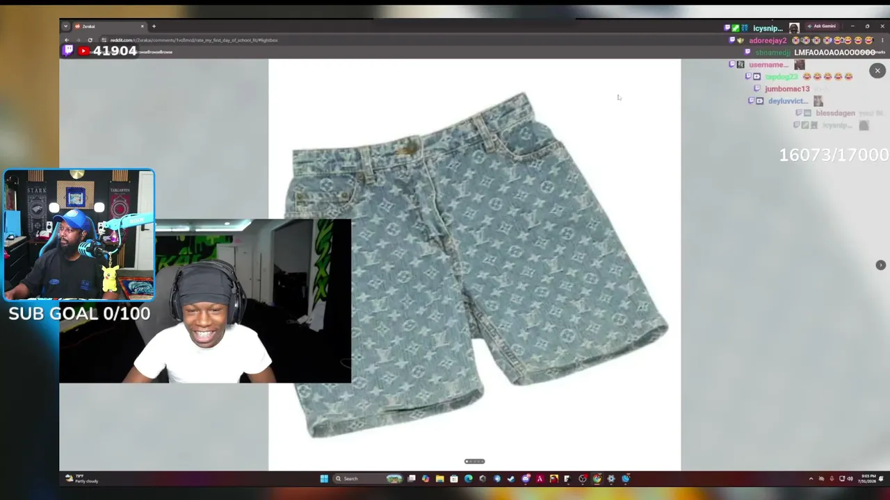Switch to Google Chrome on the taskbar
The height and width of the screenshot is (500, 890).
click(x=597, y=478)
